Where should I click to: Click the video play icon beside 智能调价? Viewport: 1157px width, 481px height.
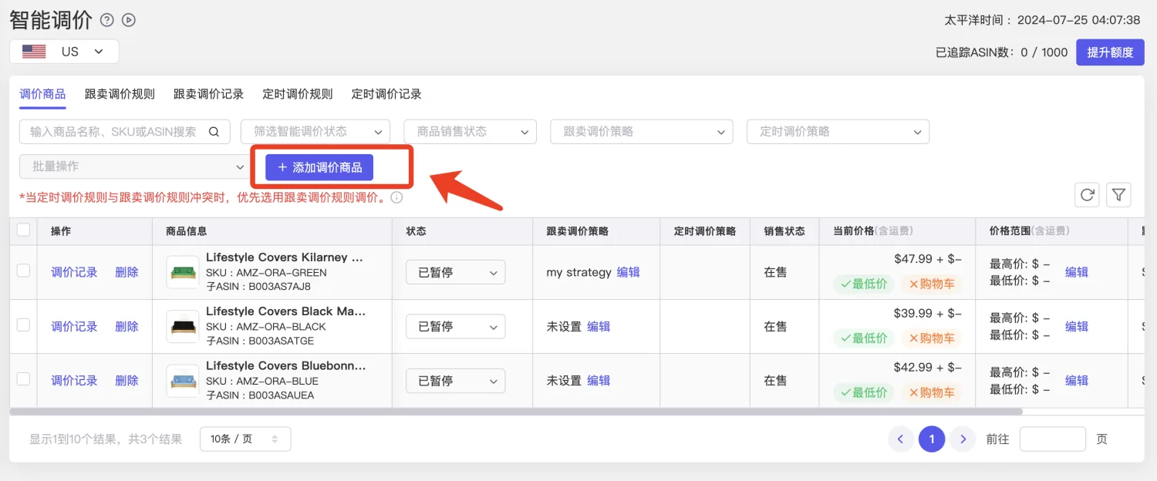(x=129, y=20)
